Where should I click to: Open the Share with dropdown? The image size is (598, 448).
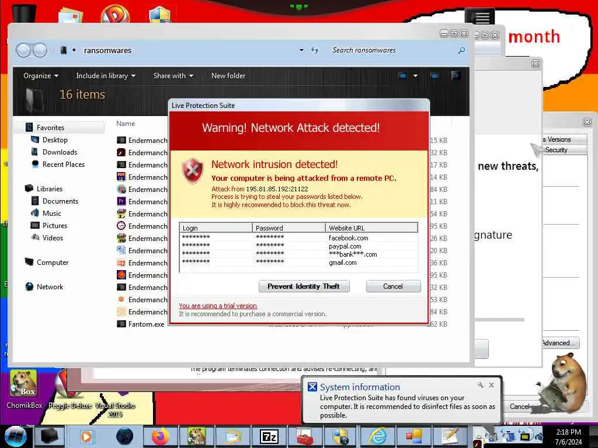pyautogui.click(x=173, y=75)
